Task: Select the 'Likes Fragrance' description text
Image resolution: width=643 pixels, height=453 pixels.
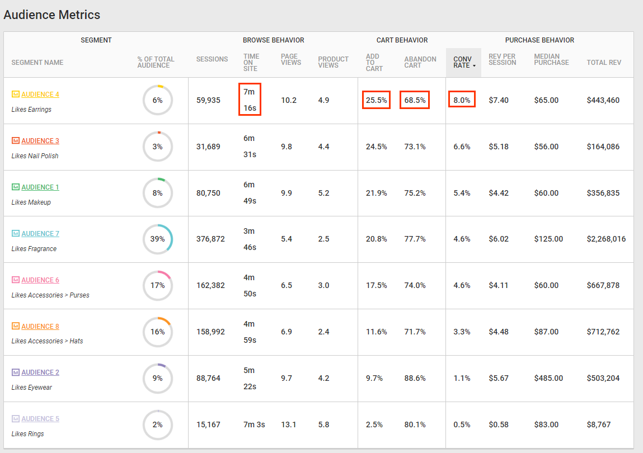Action: (x=34, y=248)
